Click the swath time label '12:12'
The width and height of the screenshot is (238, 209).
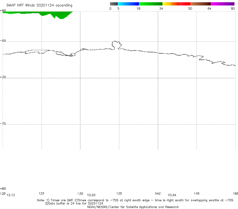[11, 195]
